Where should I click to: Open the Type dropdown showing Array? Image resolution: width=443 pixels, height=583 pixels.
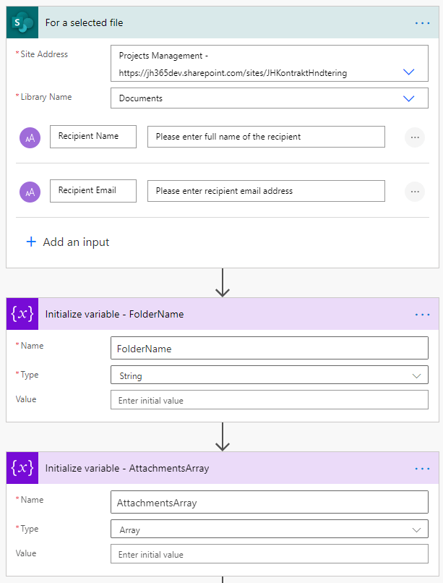417,529
